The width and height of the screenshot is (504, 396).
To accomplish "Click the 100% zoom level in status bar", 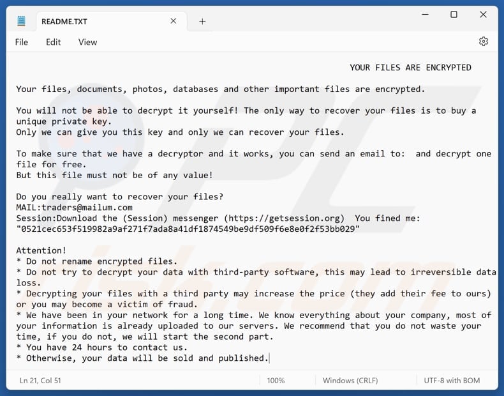I will (276, 381).
